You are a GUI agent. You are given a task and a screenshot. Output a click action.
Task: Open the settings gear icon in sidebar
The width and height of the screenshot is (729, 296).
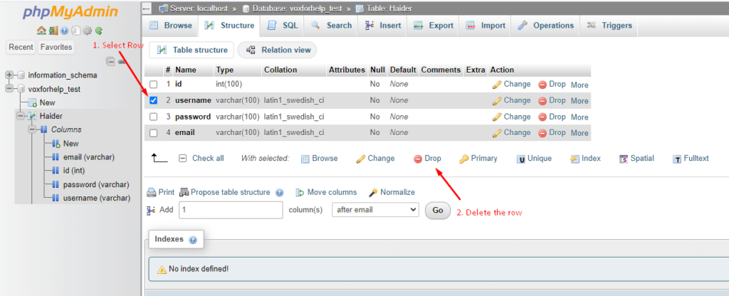88,31
